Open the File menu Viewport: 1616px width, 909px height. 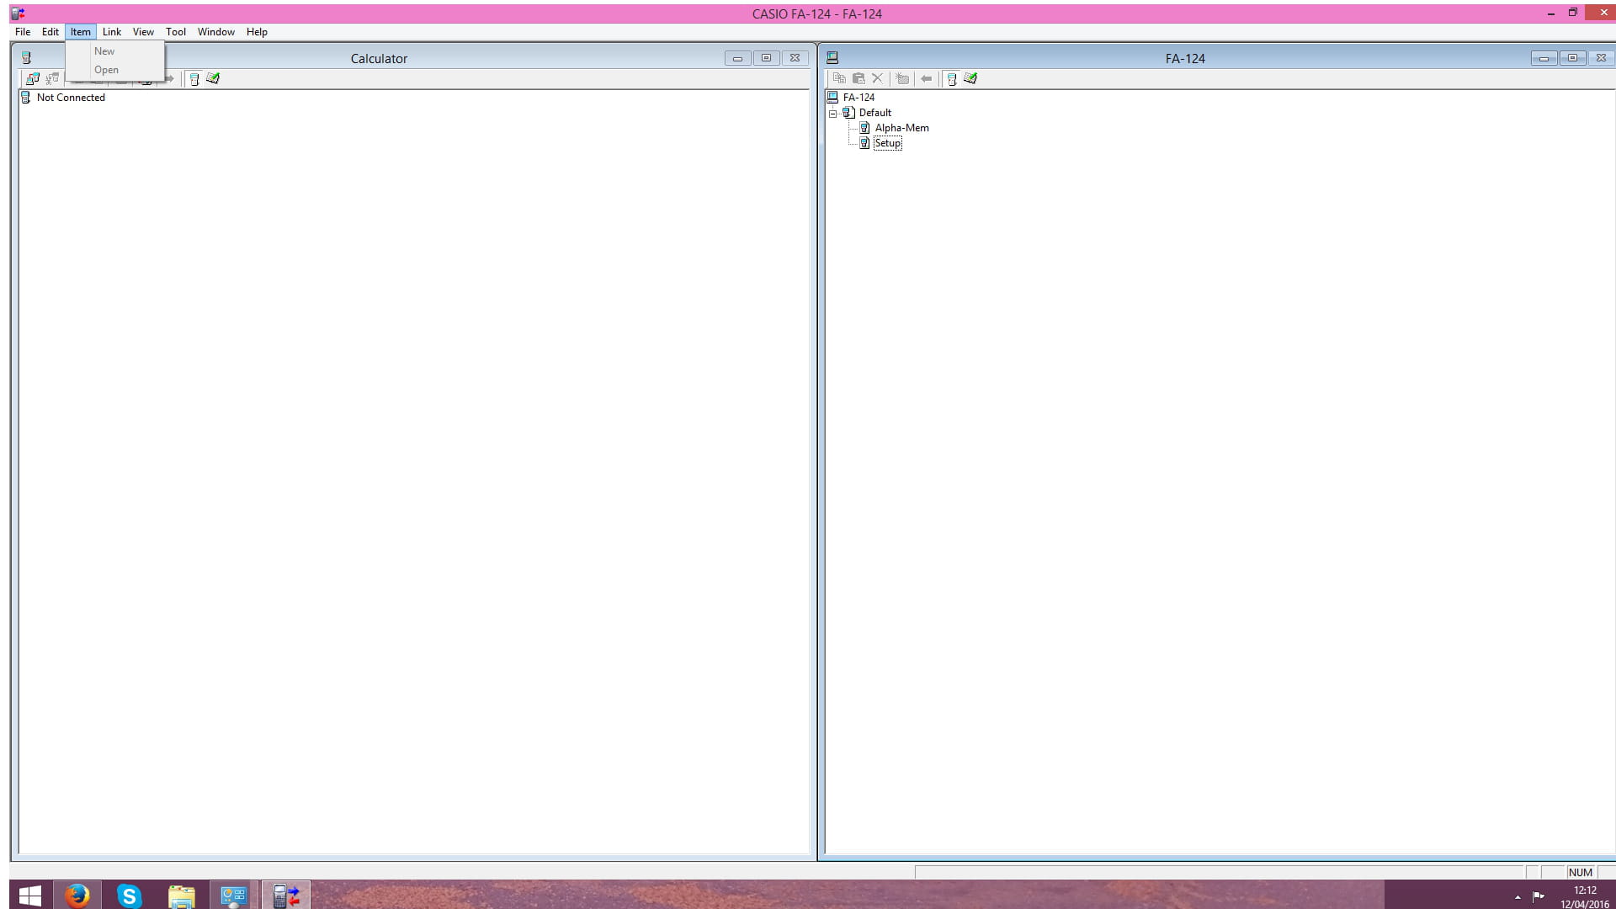pos(23,32)
